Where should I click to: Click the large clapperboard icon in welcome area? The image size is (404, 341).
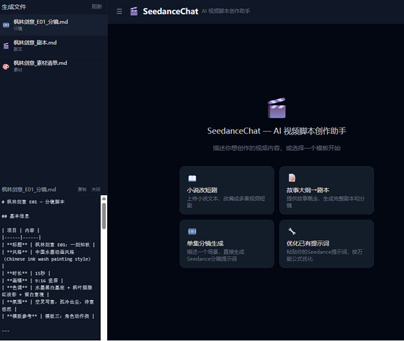tap(276, 108)
